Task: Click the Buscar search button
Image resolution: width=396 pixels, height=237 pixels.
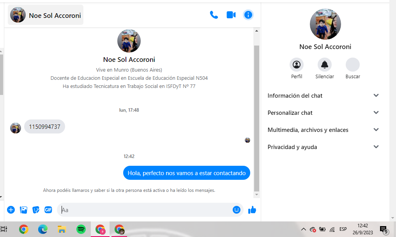Action: 353,65
